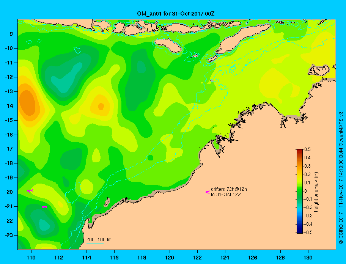Click the '-13' latitude axis label
Viewport: 346px width, 264px height.
pyautogui.click(x=9, y=91)
